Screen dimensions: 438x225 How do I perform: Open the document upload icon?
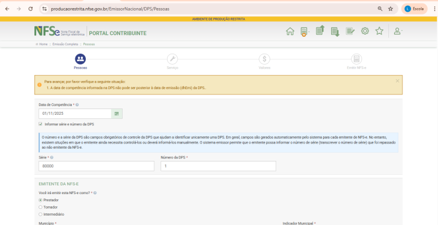pos(320,30)
